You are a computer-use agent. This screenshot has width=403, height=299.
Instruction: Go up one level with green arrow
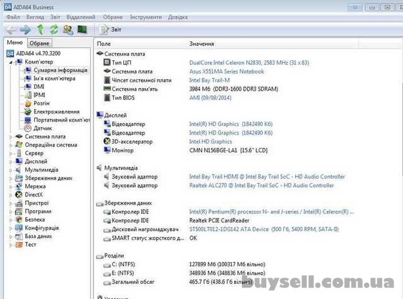pyautogui.click(x=40, y=30)
